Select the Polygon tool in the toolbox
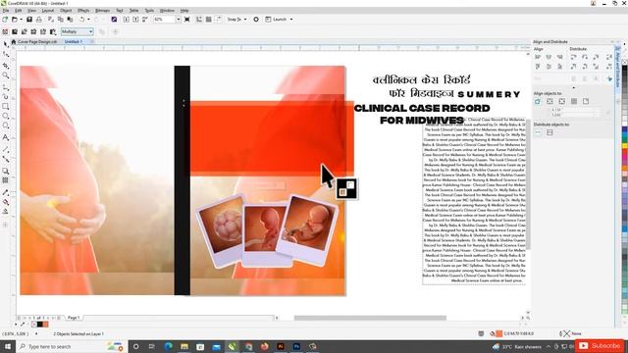Screen dimensions: 628x353 point(6,126)
